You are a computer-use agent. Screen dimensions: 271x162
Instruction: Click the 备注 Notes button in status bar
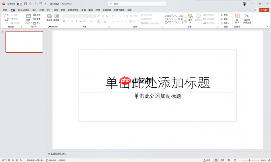pyautogui.click(x=207, y=160)
